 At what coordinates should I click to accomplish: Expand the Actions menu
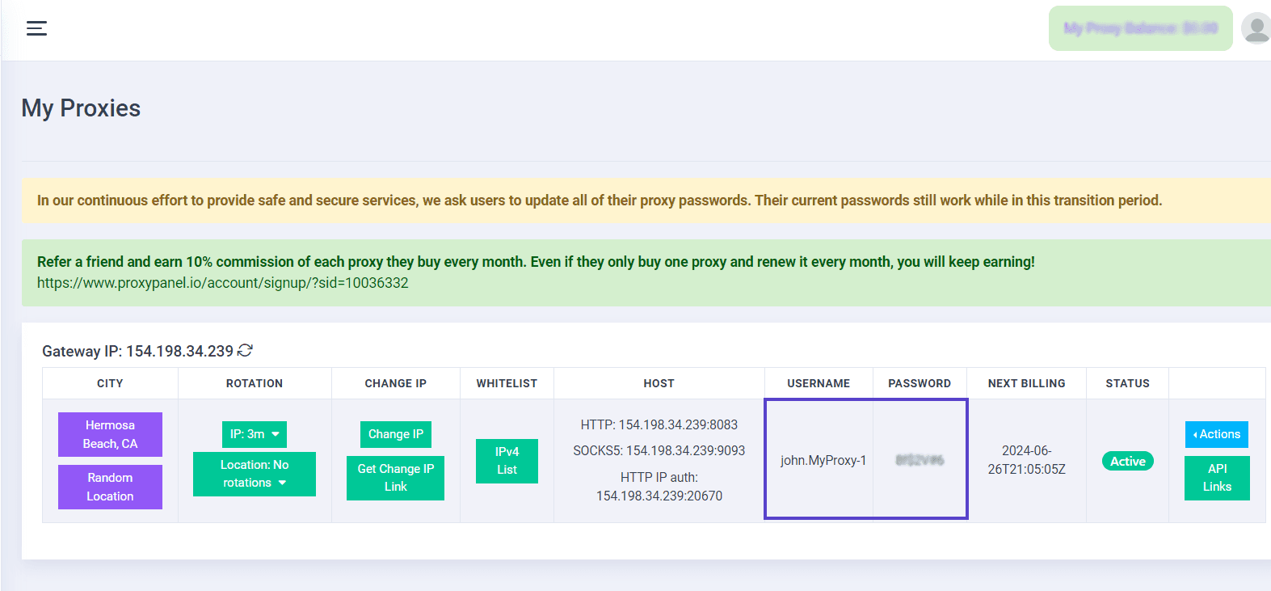click(1216, 434)
